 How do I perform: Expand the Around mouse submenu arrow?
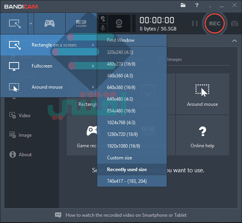[x=93, y=87]
